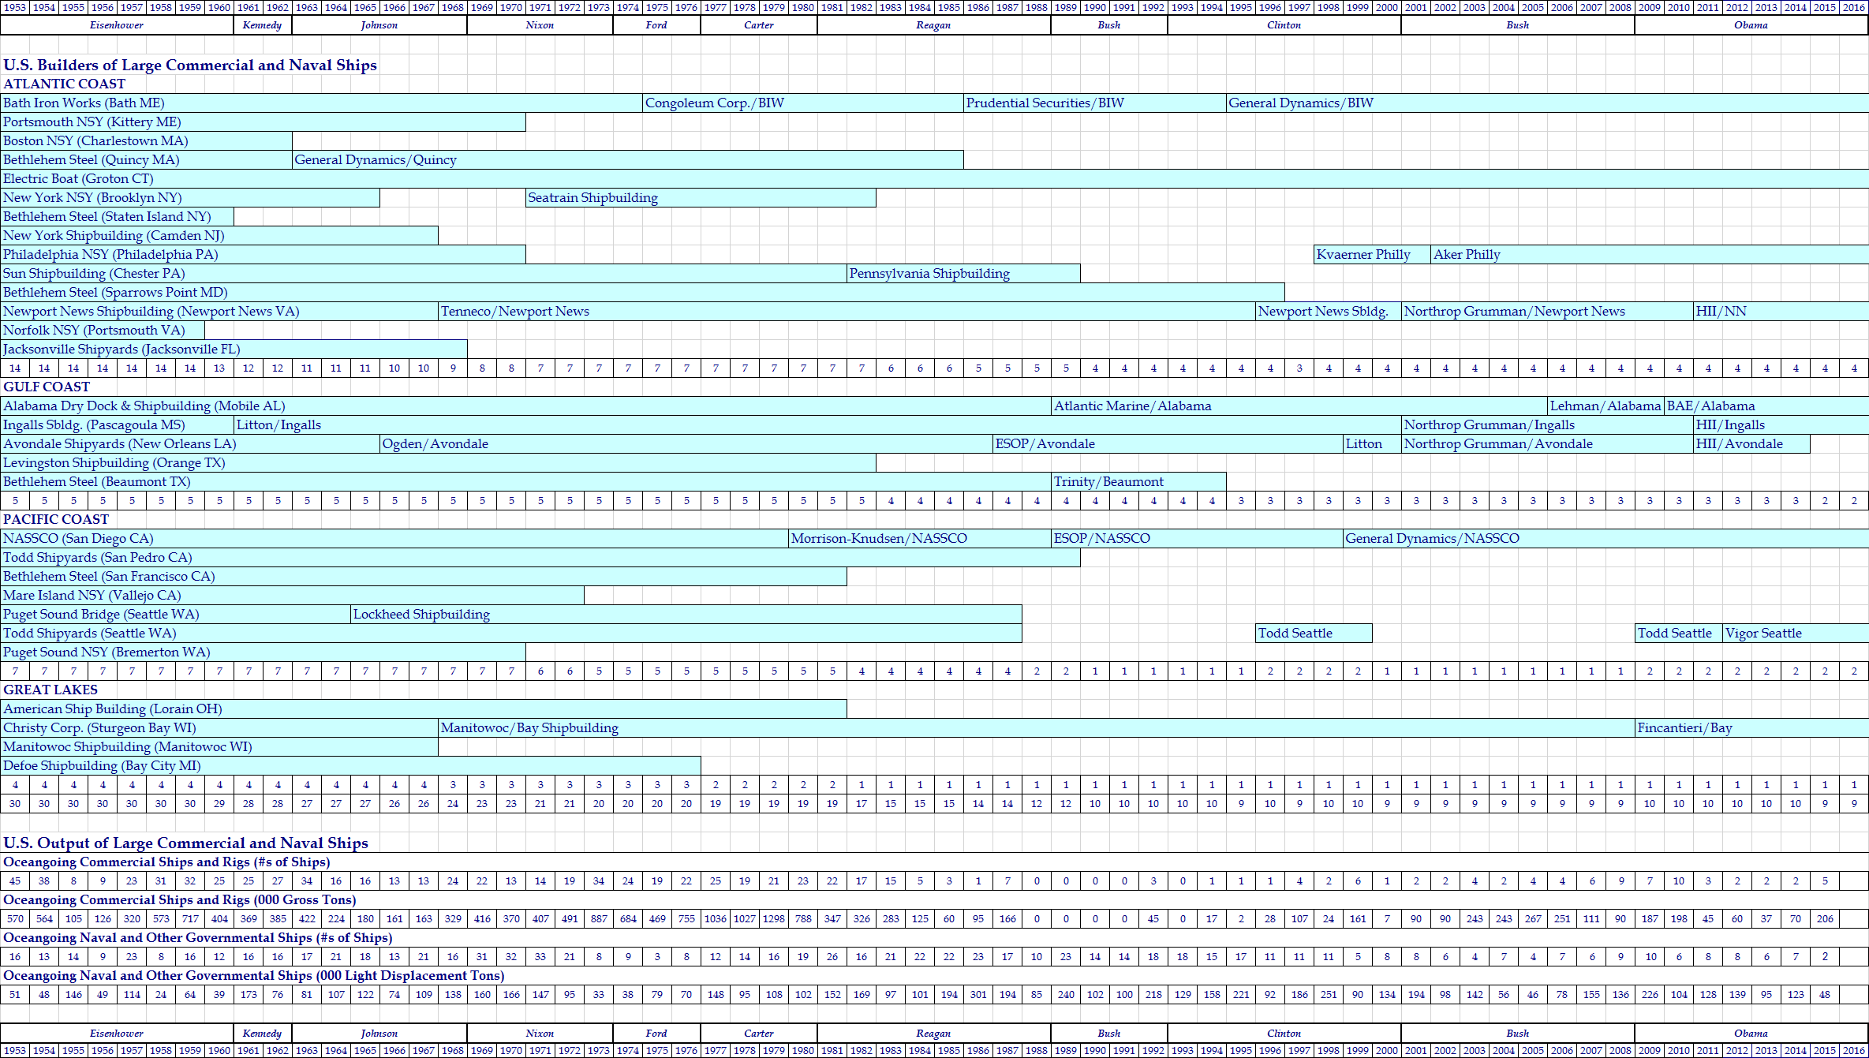Screen dimensions: 1869x1058
Task: Click the 'ESOP/NASSCO' cell
Action: [x=1197, y=538]
